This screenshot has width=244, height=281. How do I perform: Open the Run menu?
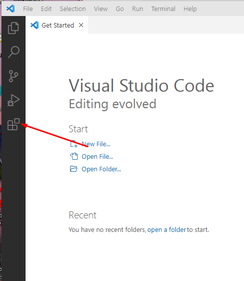click(137, 9)
